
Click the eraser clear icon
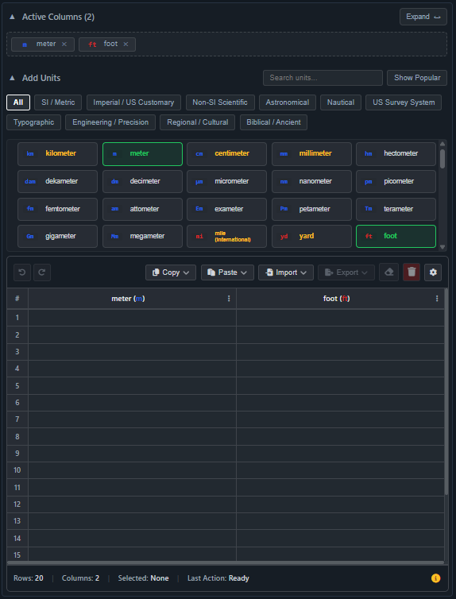click(388, 272)
